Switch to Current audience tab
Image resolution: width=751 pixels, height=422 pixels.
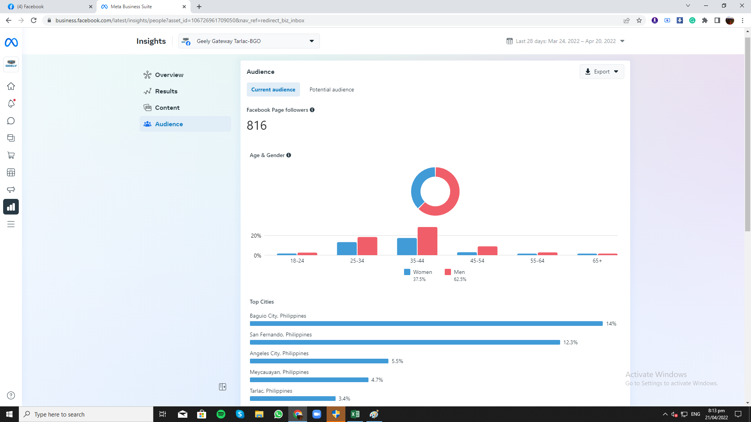[x=273, y=89]
